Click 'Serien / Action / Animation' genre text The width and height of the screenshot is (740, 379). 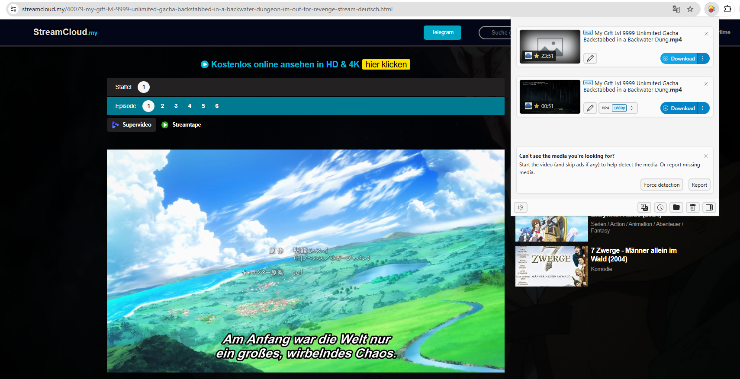[x=637, y=227]
